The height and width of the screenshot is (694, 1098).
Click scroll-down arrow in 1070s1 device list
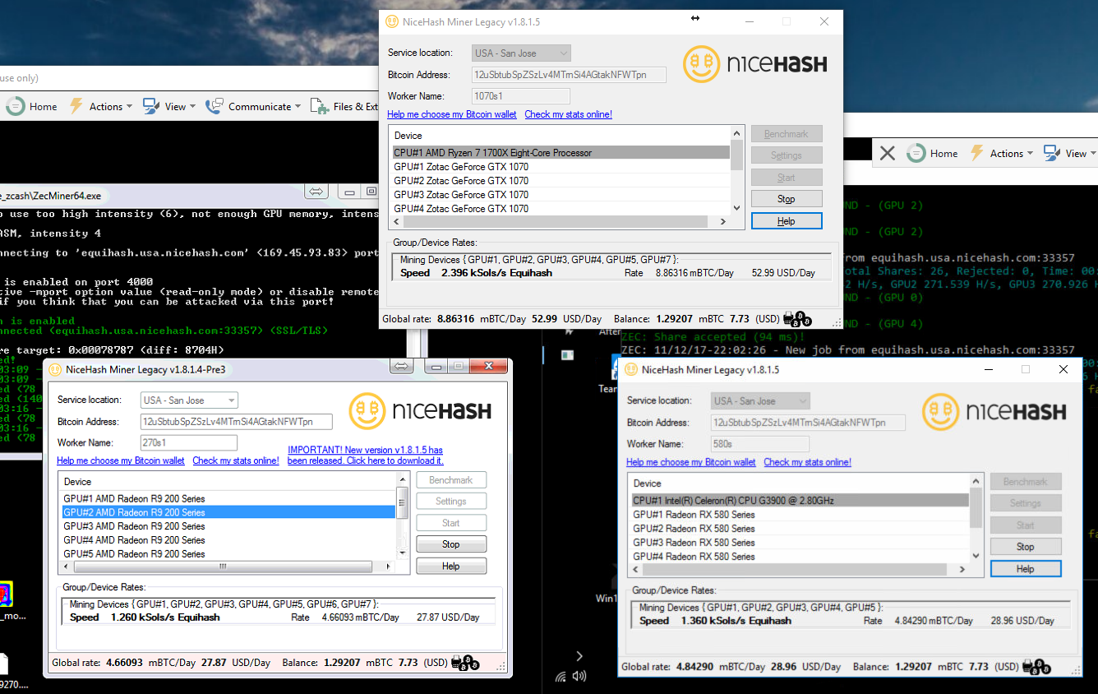(736, 208)
